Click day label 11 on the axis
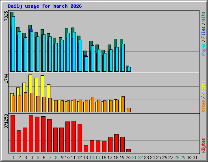This screenshot has height=162, width=208. [73, 158]
